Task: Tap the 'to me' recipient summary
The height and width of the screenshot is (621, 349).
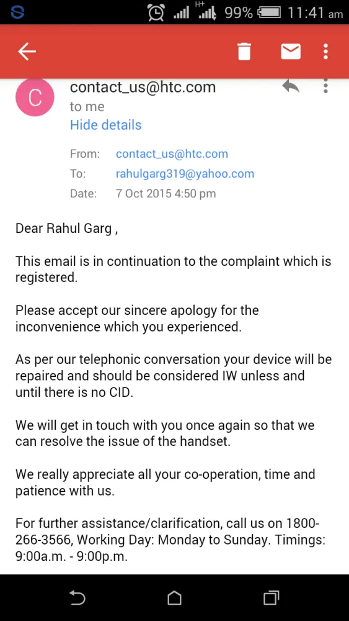Action: click(87, 107)
